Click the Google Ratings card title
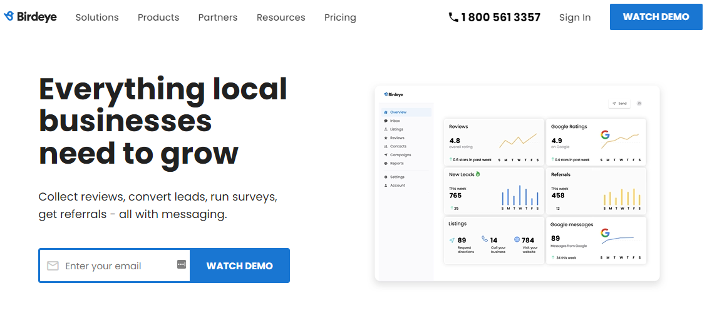Screen dimensions: 707x333 pyautogui.click(x=569, y=126)
